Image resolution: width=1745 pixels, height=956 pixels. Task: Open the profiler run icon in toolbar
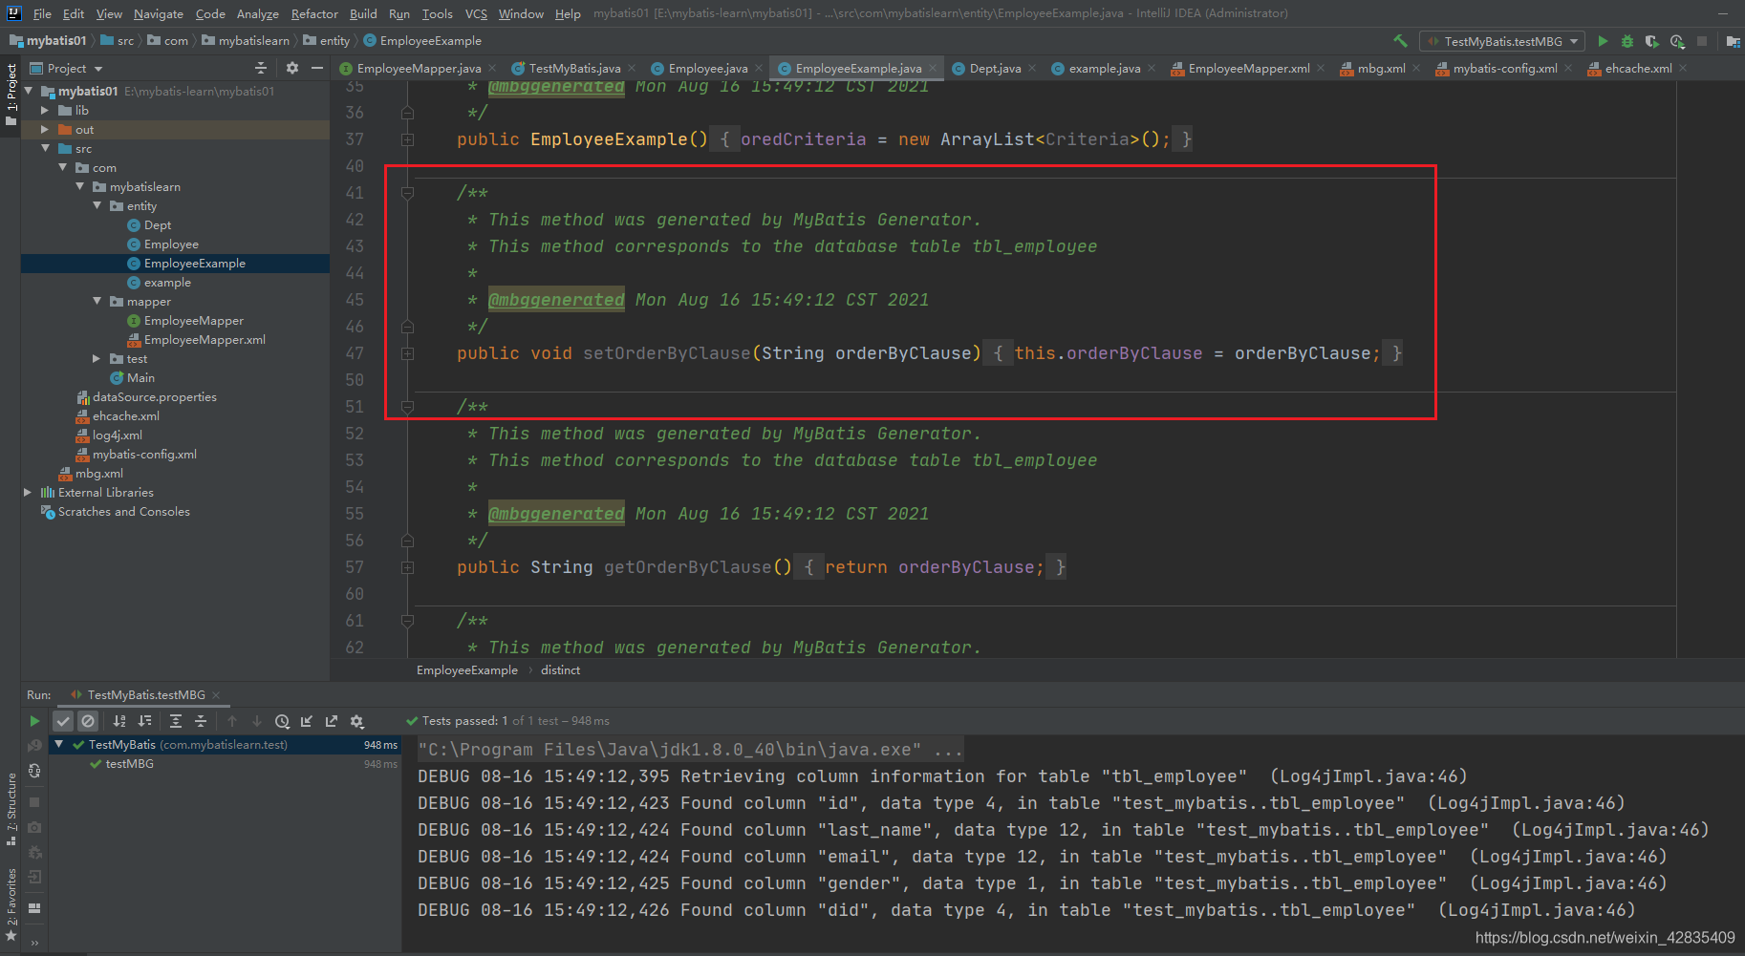1677,41
